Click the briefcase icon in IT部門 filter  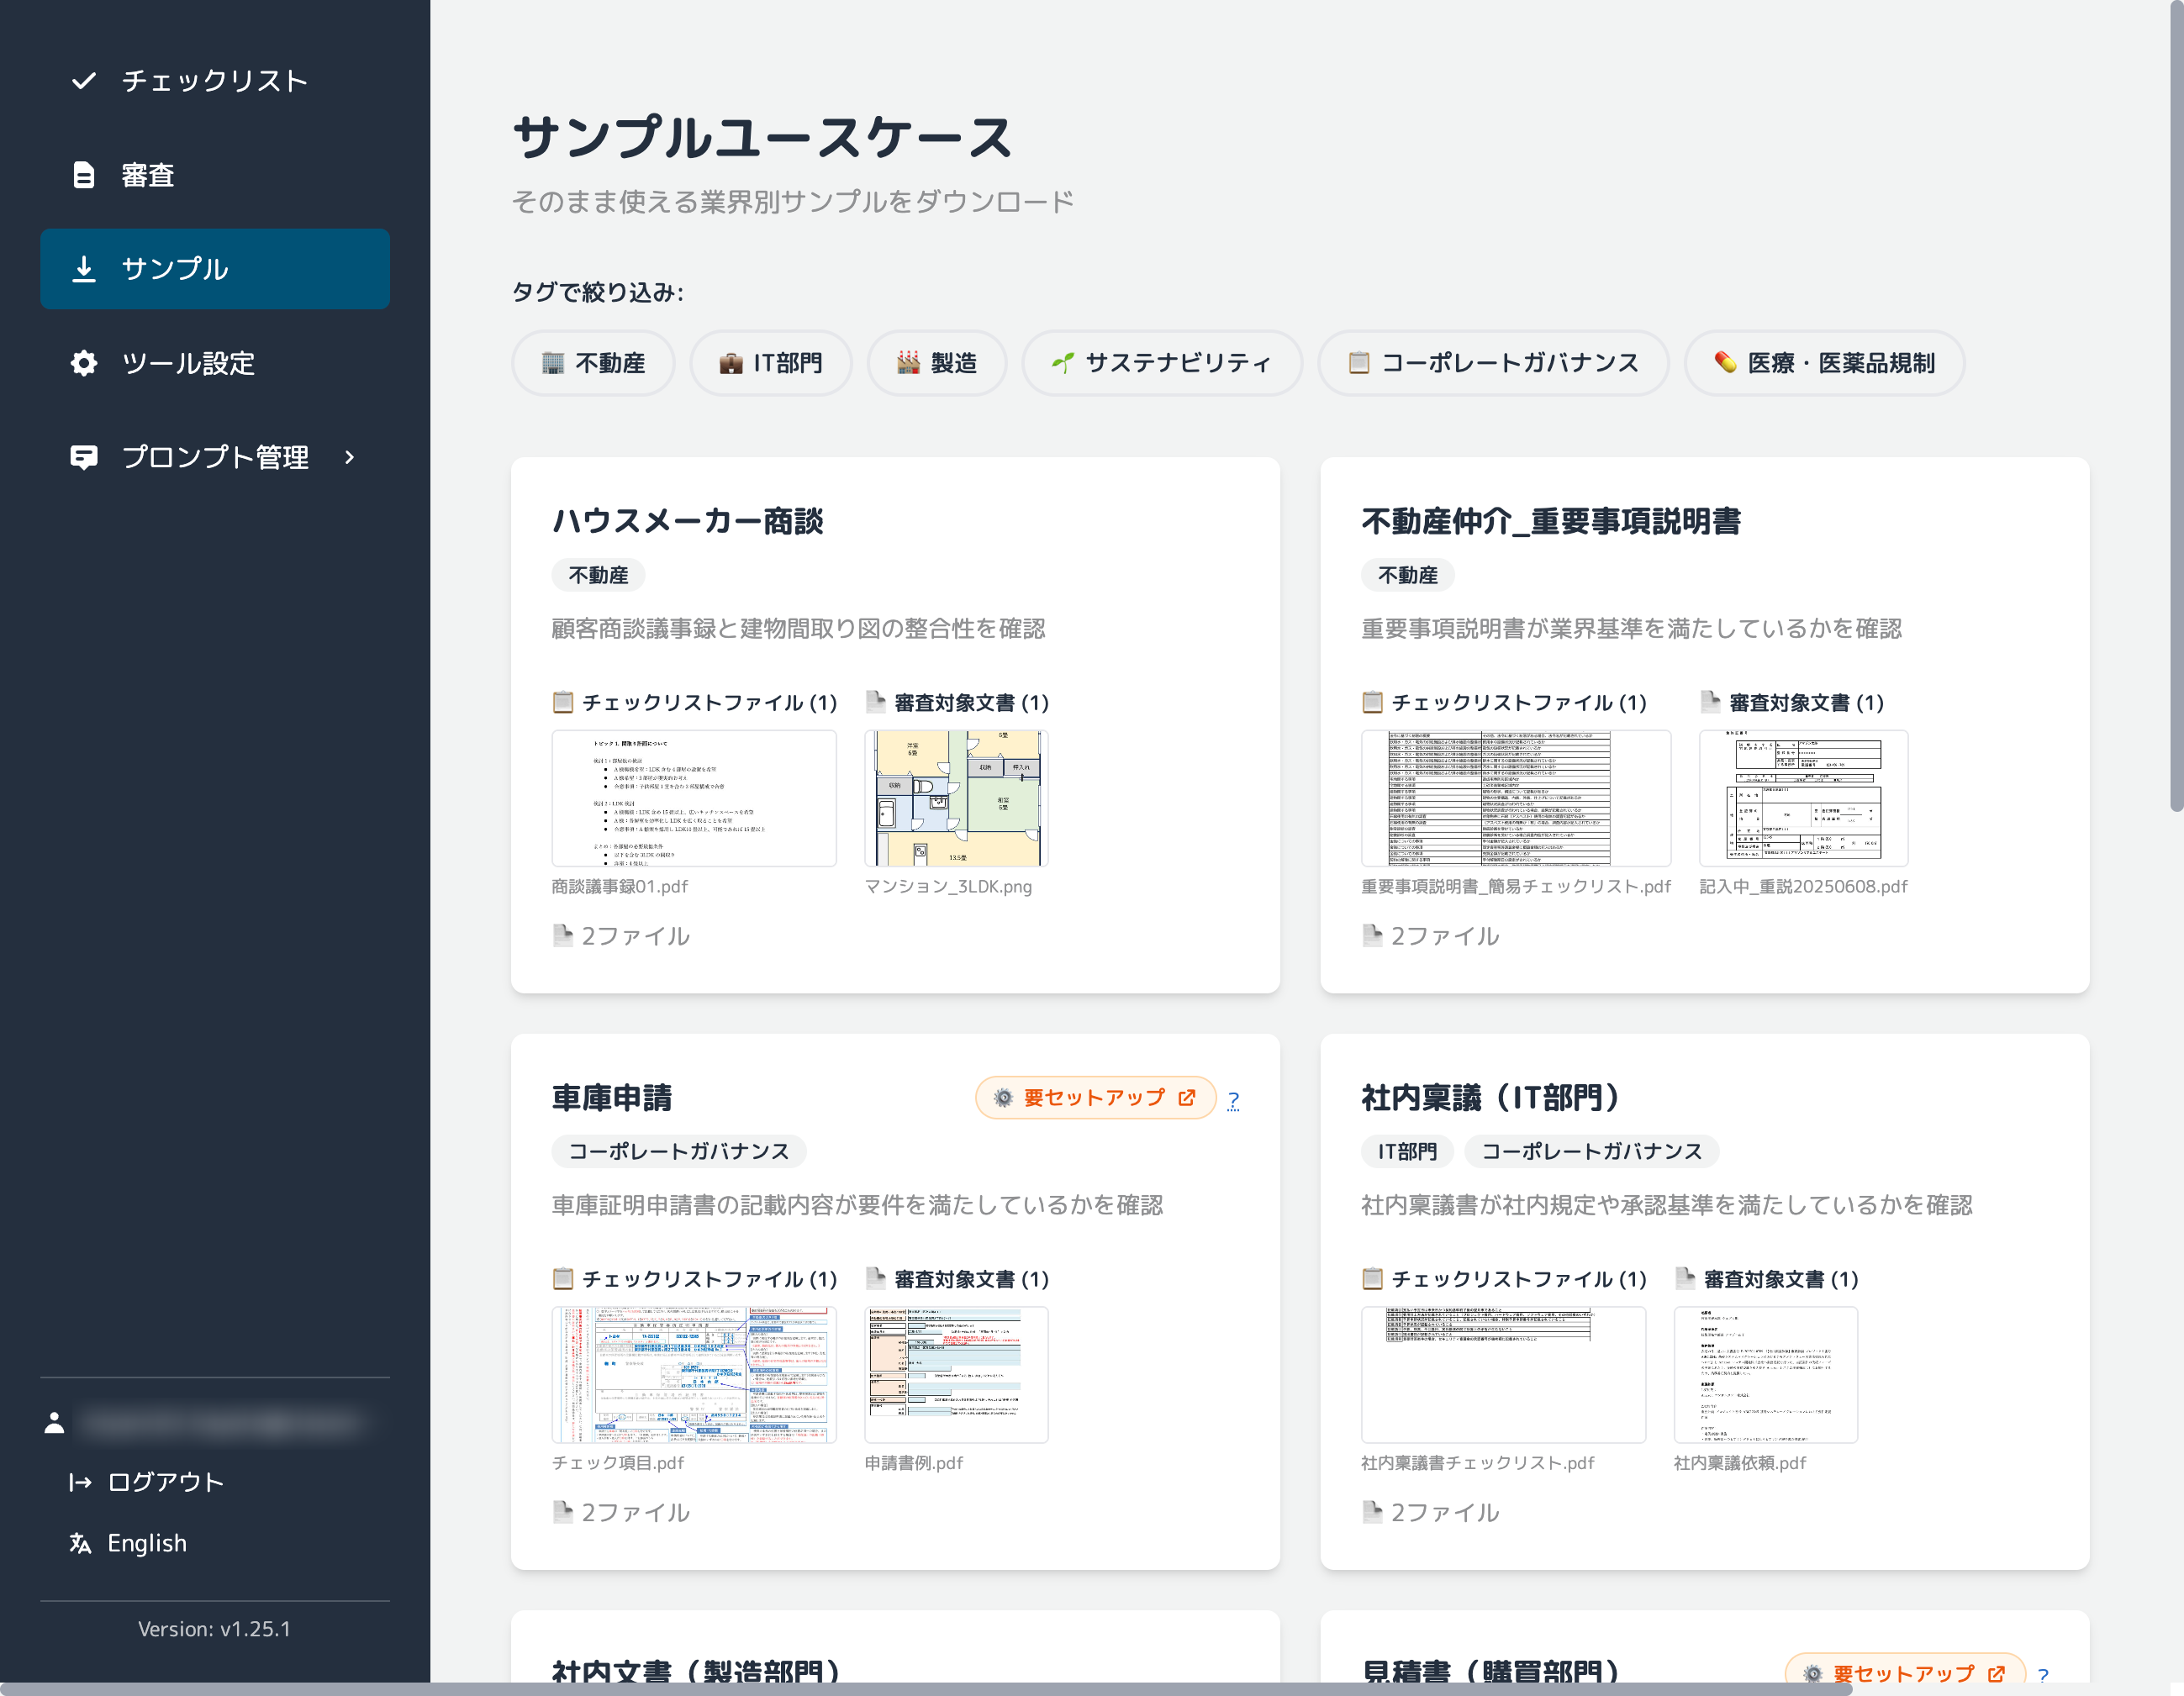pos(731,362)
